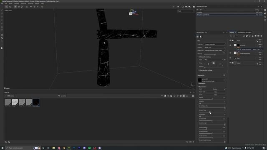The width and height of the screenshot is (267, 150).
Task: Click the Add folder icon in Layers toolbar
Action: click(x=259, y=36)
